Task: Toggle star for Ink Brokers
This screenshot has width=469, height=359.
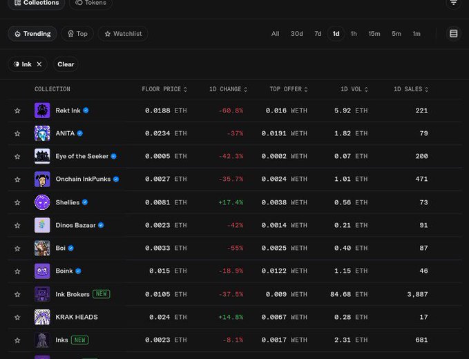Action: click(x=17, y=294)
